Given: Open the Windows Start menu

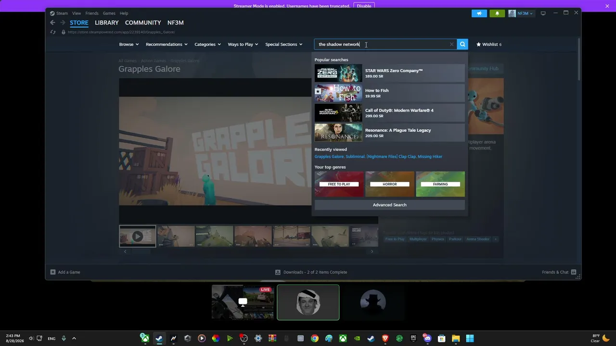Looking at the screenshot, I should coord(470,338).
